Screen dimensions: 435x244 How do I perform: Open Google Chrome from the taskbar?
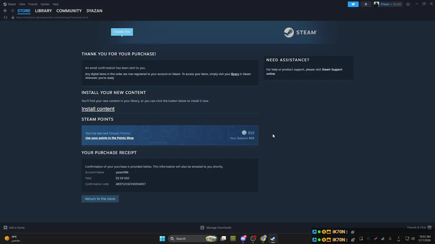(263, 239)
